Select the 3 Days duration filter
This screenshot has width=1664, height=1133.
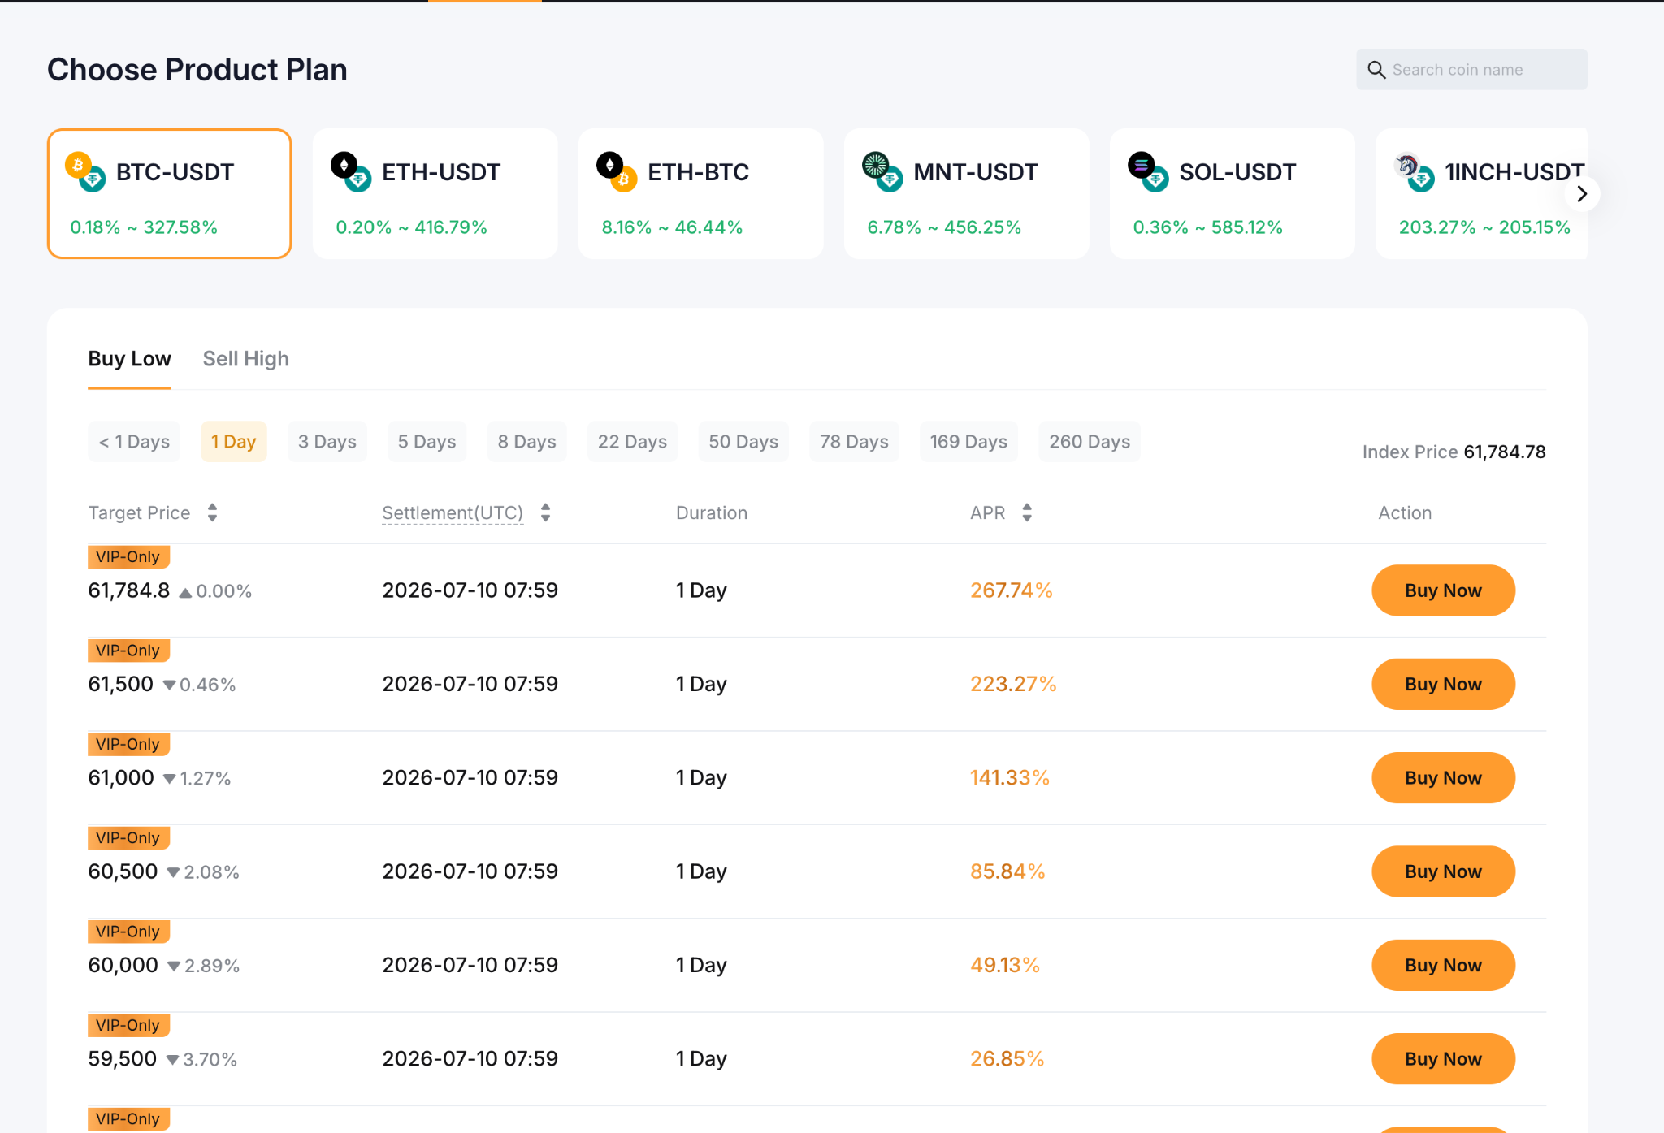coord(327,442)
